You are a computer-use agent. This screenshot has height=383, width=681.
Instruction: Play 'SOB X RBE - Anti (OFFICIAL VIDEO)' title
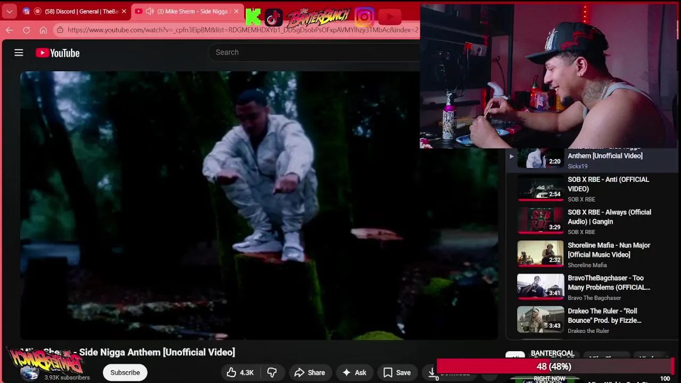point(608,184)
